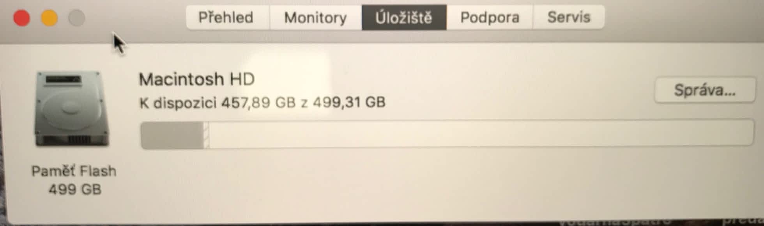Click the striped segment in storage bar

206,135
